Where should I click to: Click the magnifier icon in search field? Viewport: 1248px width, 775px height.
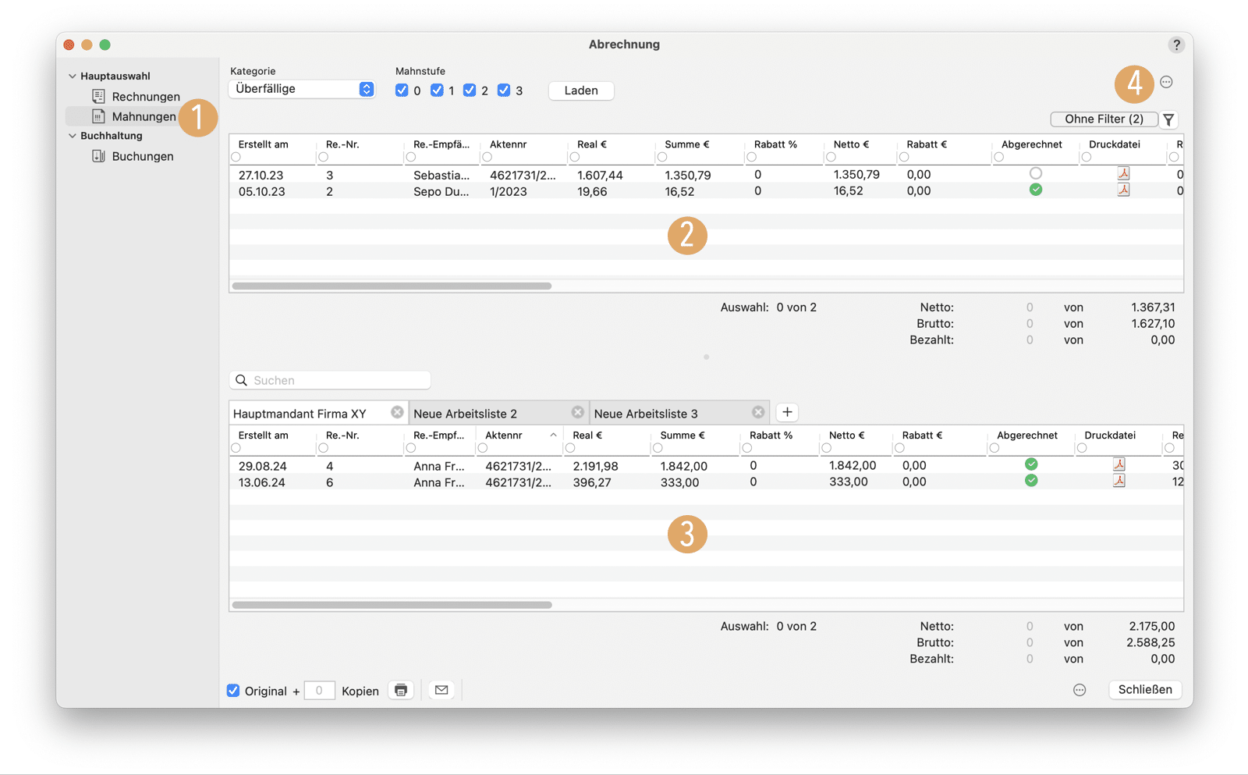click(x=242, y=380)
